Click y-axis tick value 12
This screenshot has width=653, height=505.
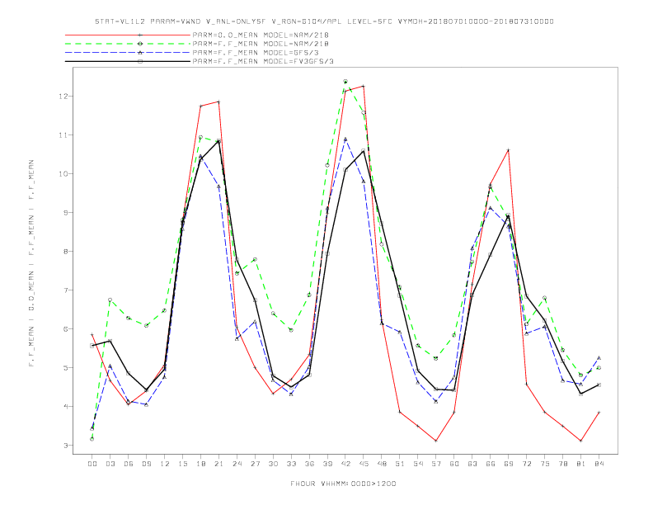point(63,97)
